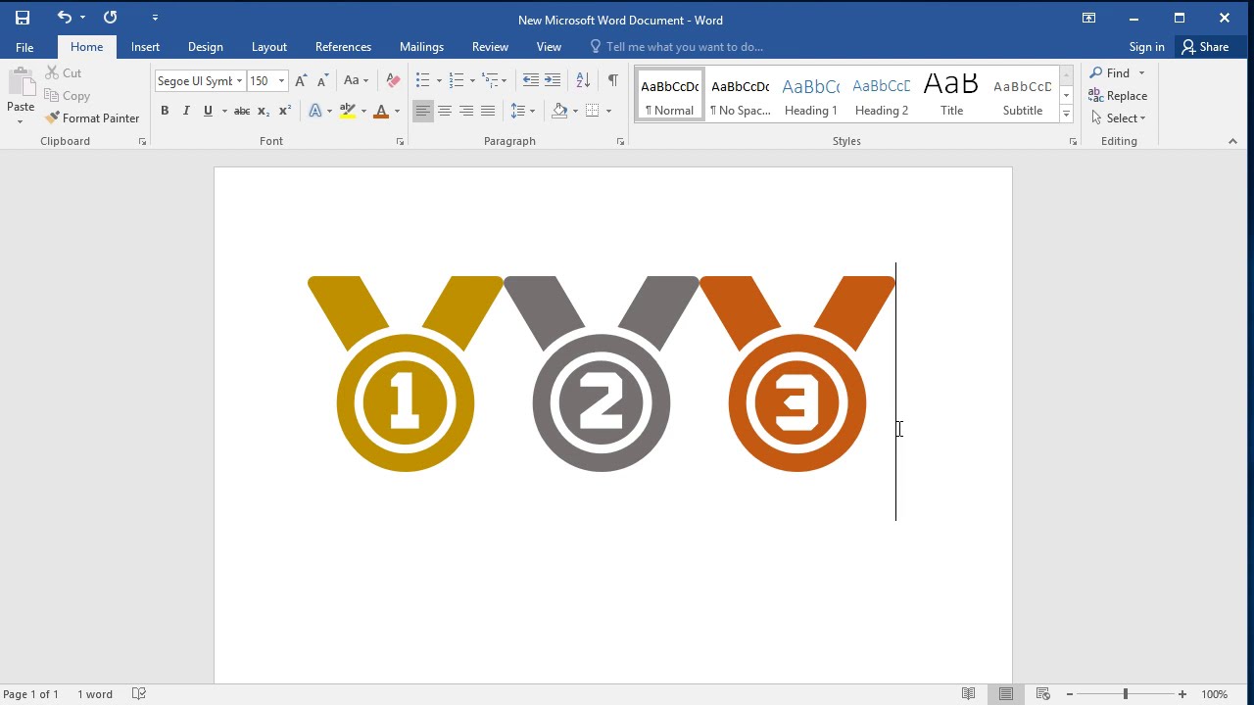Viewport: 1254px width, 705px height.
Task: Toggle underline formatting
Action: [208, 112]
